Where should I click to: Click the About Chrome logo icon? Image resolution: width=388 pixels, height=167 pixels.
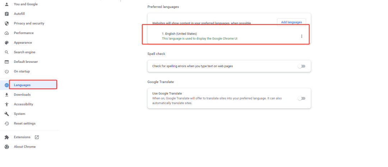pyautogui.click(x=7, y=147)
